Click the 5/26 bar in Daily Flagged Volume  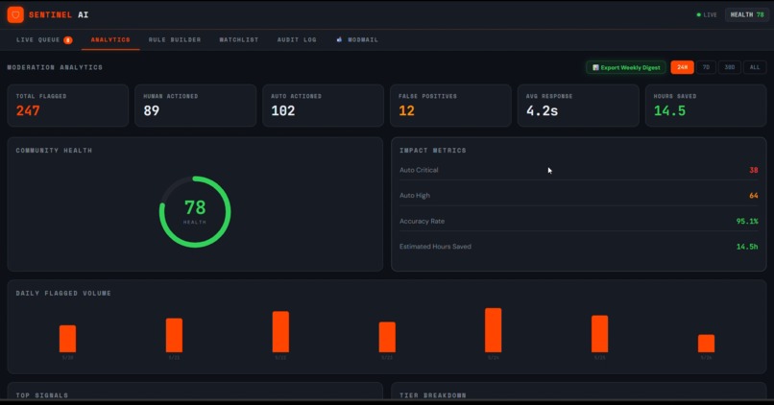pyautogui.click(x=707, y=344)
